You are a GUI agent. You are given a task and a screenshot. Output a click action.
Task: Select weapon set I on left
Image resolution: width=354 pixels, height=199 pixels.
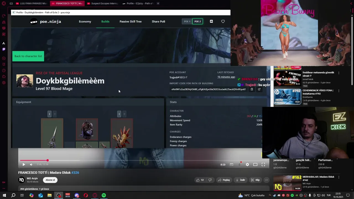pyautogui.click(x=50, y=114)
